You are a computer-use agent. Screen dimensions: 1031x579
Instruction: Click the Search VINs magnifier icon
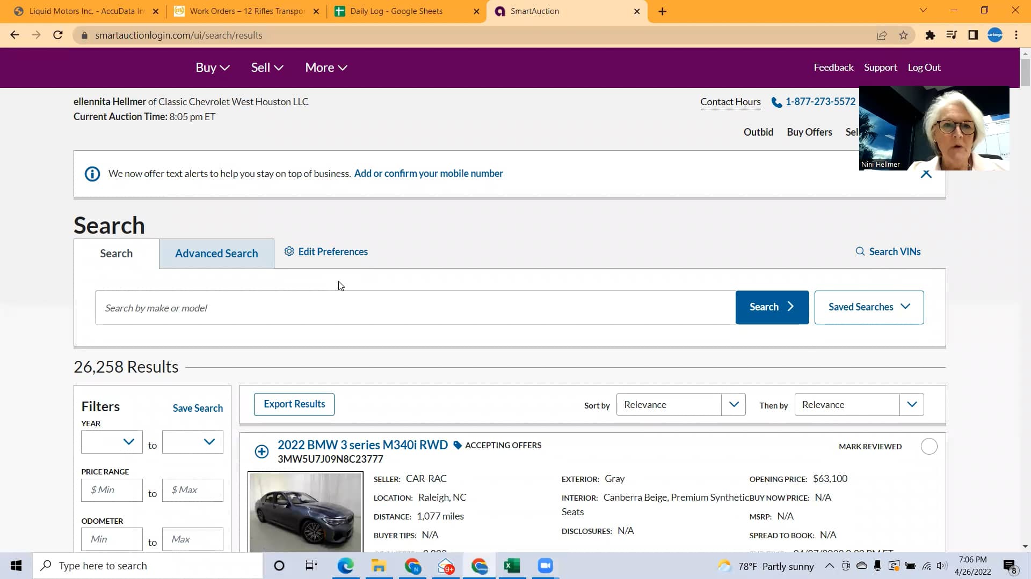point(860,251)
